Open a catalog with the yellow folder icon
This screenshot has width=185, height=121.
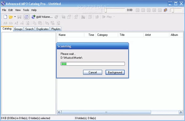11,17
